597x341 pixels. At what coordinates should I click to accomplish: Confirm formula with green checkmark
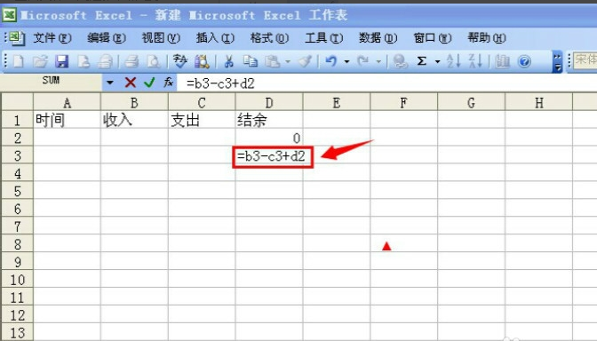click(149, 83)
